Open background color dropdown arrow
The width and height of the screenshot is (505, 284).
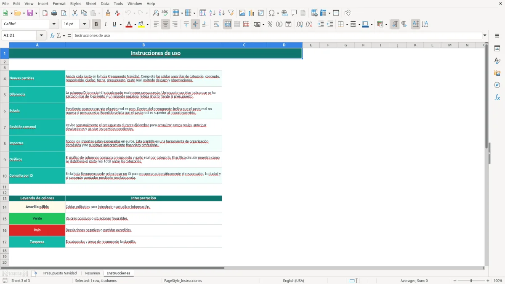147,24
